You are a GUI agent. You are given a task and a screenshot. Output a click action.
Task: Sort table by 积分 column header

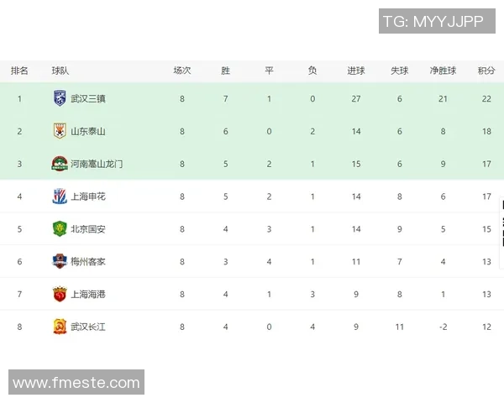pos(486,71)
